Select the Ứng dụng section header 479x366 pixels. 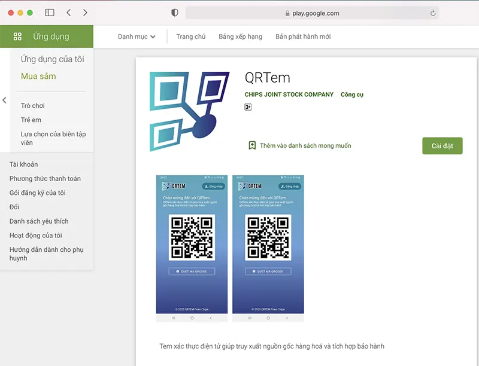pos(47,36)
